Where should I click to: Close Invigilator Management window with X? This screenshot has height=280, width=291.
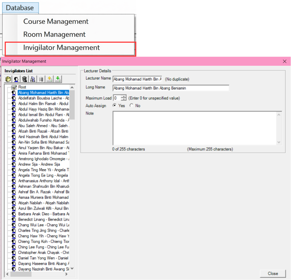pyautogui.click(x=284, y=61)
